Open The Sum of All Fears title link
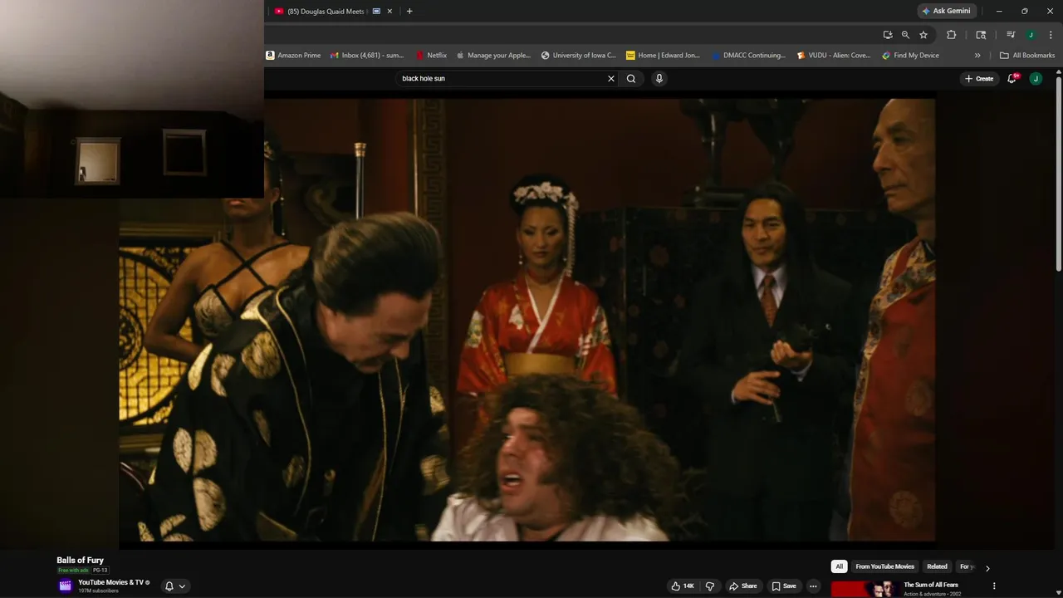Viewport: 1063px width, 598px height. pos(931,585)
